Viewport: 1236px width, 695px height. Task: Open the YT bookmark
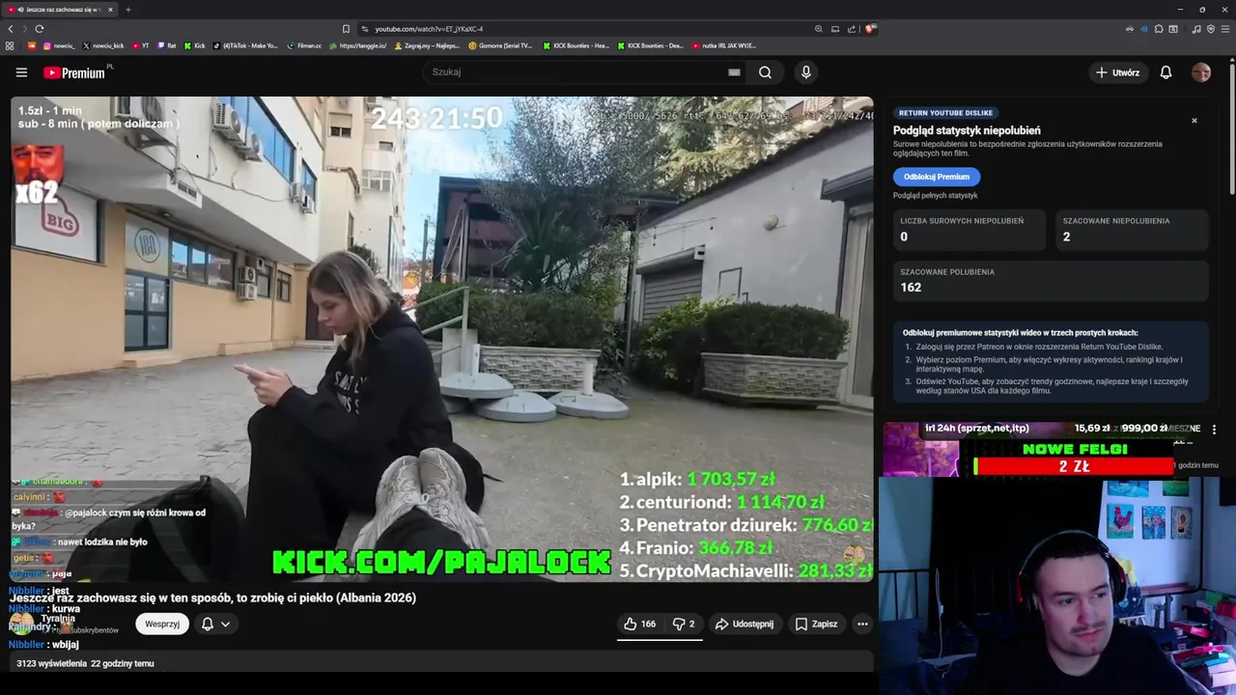(140, 45)
